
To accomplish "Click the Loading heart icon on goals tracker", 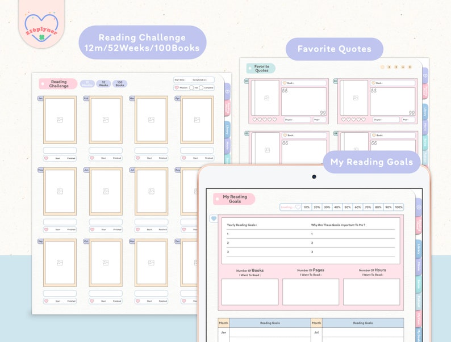I will (x=298, y=207).
